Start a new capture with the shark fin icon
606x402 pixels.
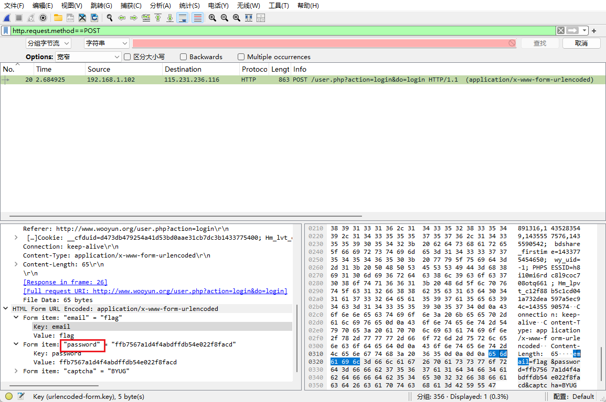[6, 17]
